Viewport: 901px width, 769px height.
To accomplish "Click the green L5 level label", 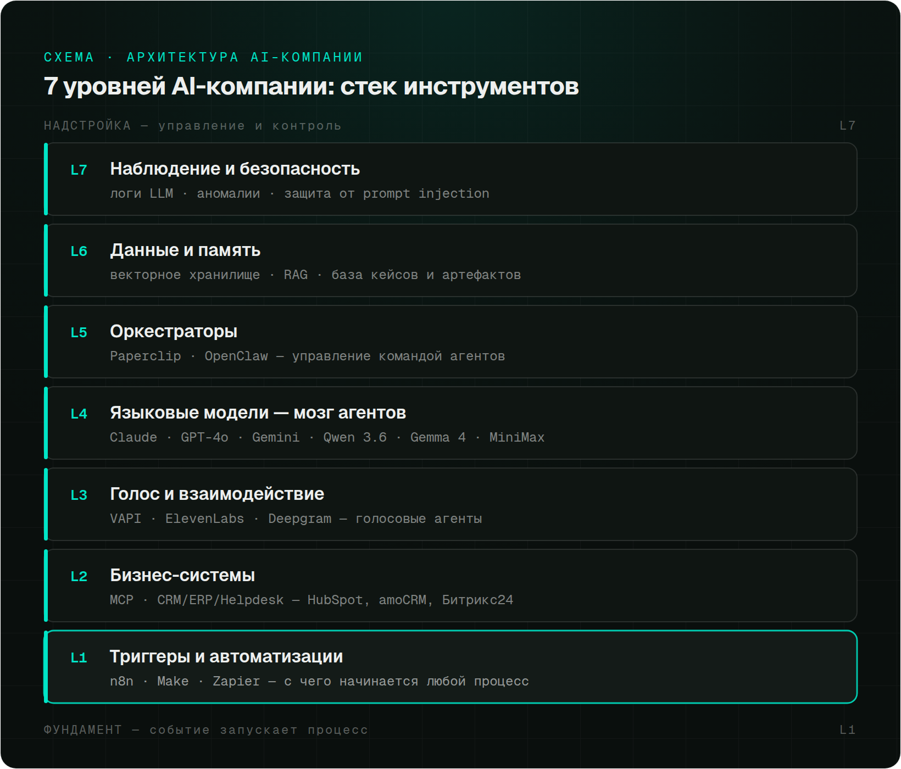I will (x=79, y=333).
